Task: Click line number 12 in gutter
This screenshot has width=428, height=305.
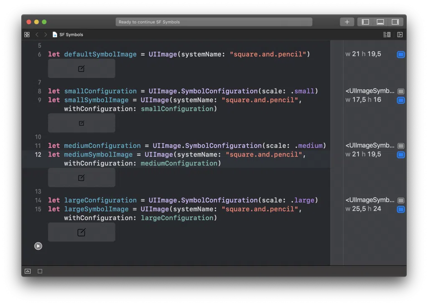Action: (38, 155)
